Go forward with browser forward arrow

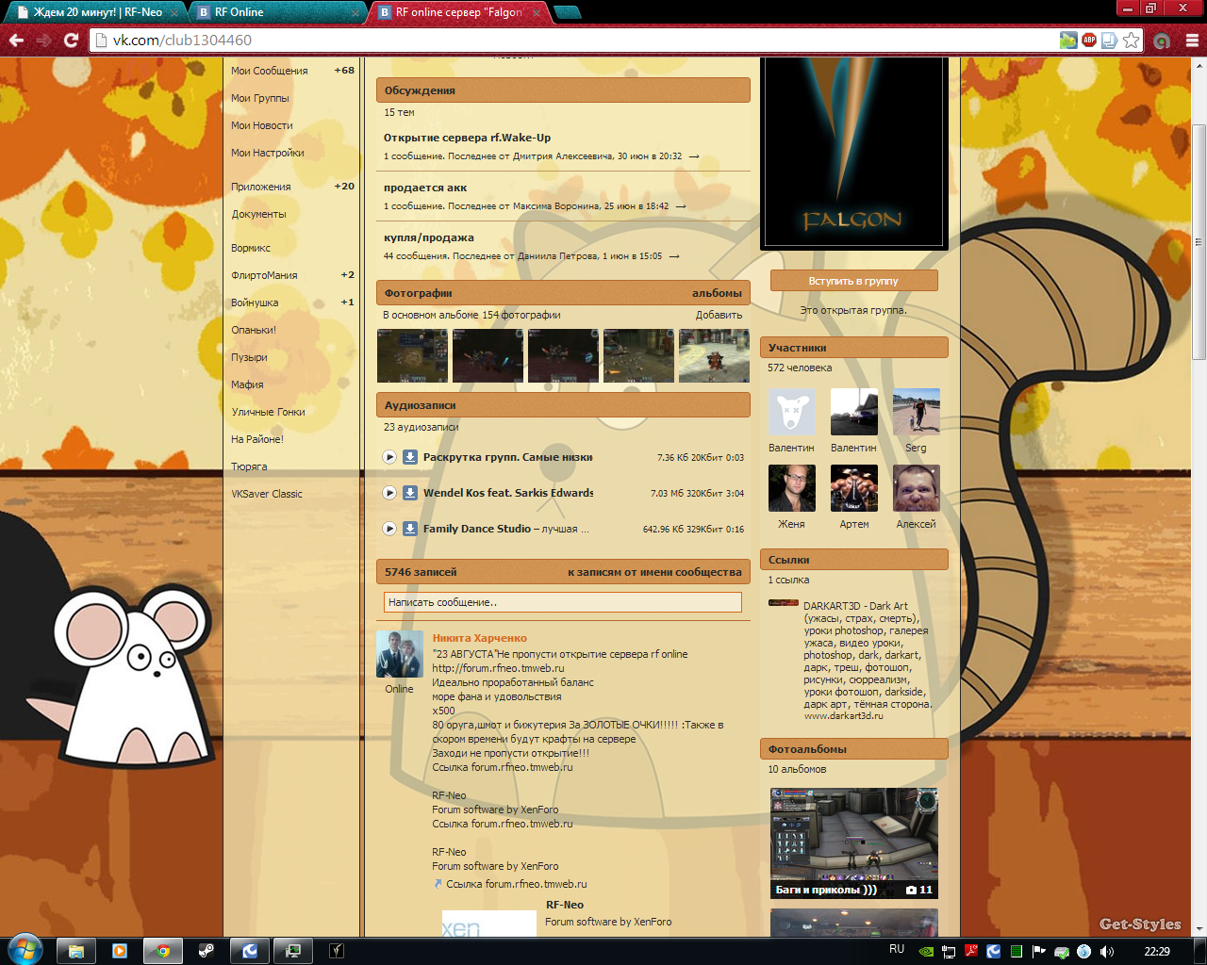[43, 41]
